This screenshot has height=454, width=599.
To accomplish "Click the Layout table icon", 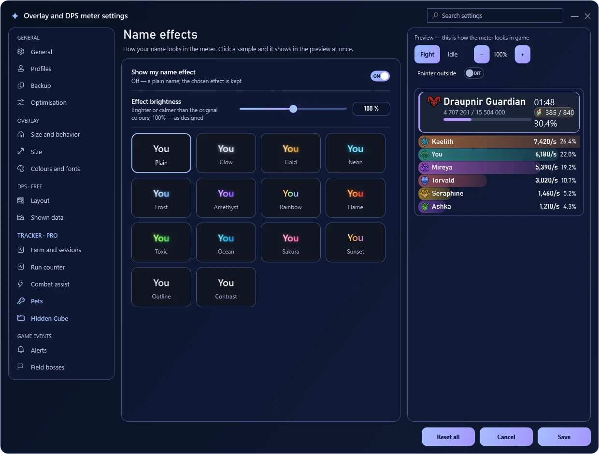I will [21, 200].
